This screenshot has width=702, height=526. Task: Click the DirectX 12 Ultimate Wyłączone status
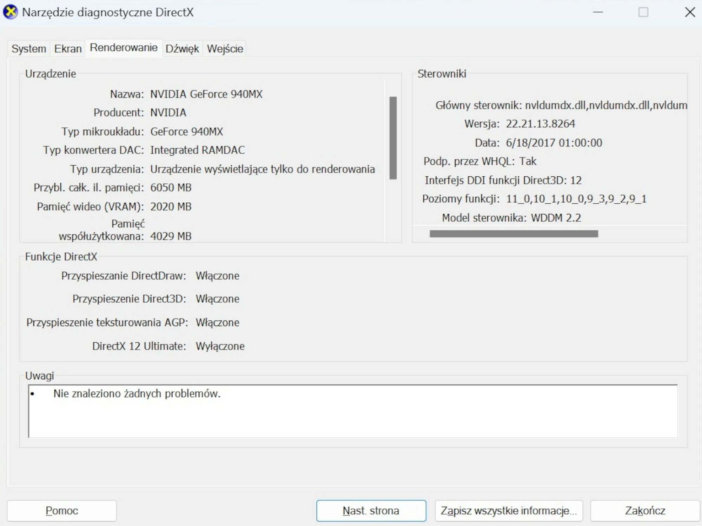(220, 346)
